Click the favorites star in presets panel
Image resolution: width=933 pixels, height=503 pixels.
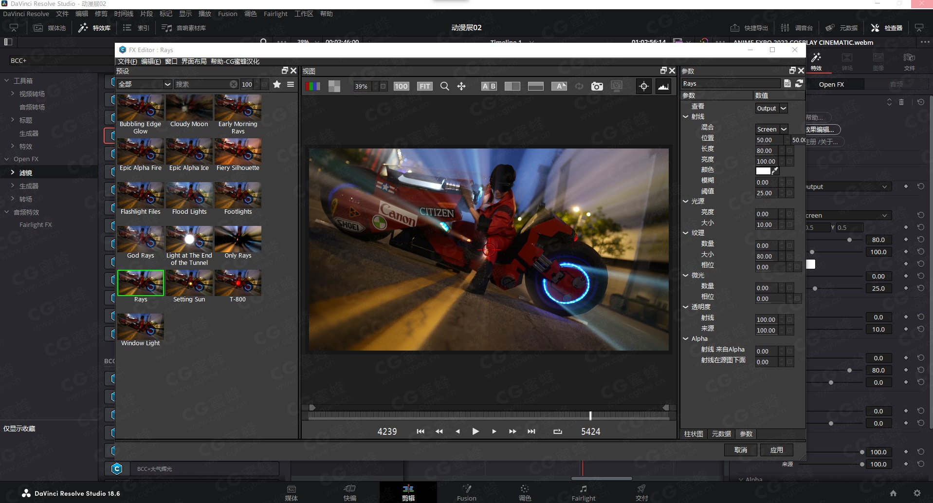pos(277,84)
